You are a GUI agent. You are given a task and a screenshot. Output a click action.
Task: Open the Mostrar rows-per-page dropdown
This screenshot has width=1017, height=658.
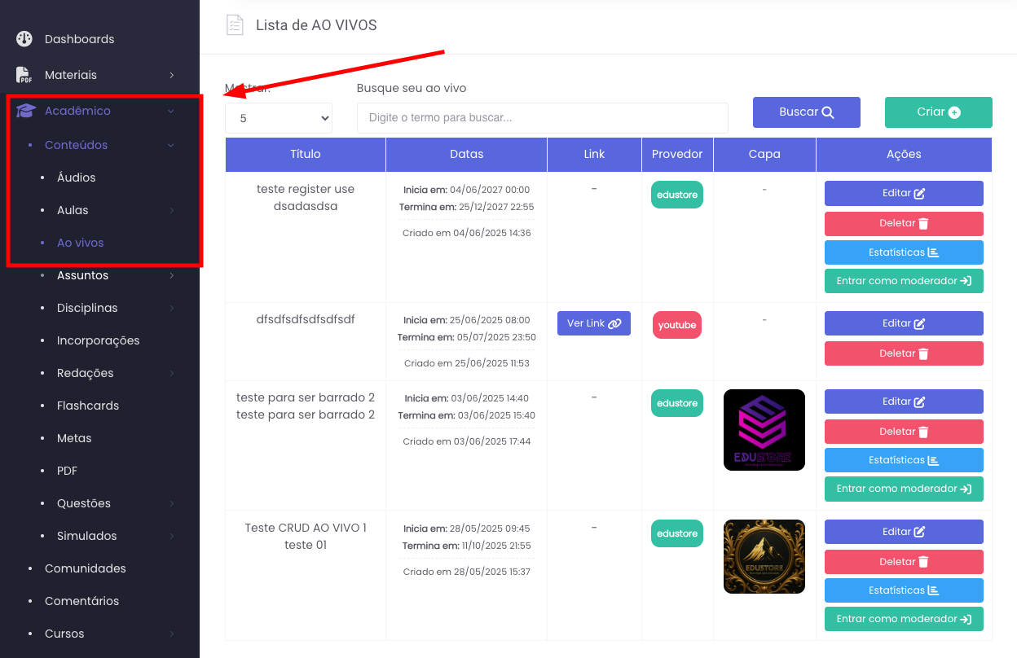[x=279, y=118]
